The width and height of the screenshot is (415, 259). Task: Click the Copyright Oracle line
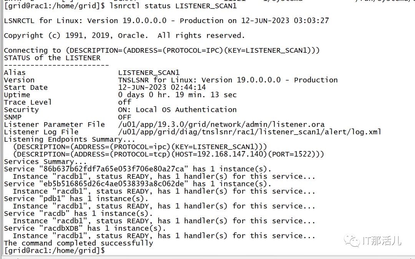pos(124,35)
